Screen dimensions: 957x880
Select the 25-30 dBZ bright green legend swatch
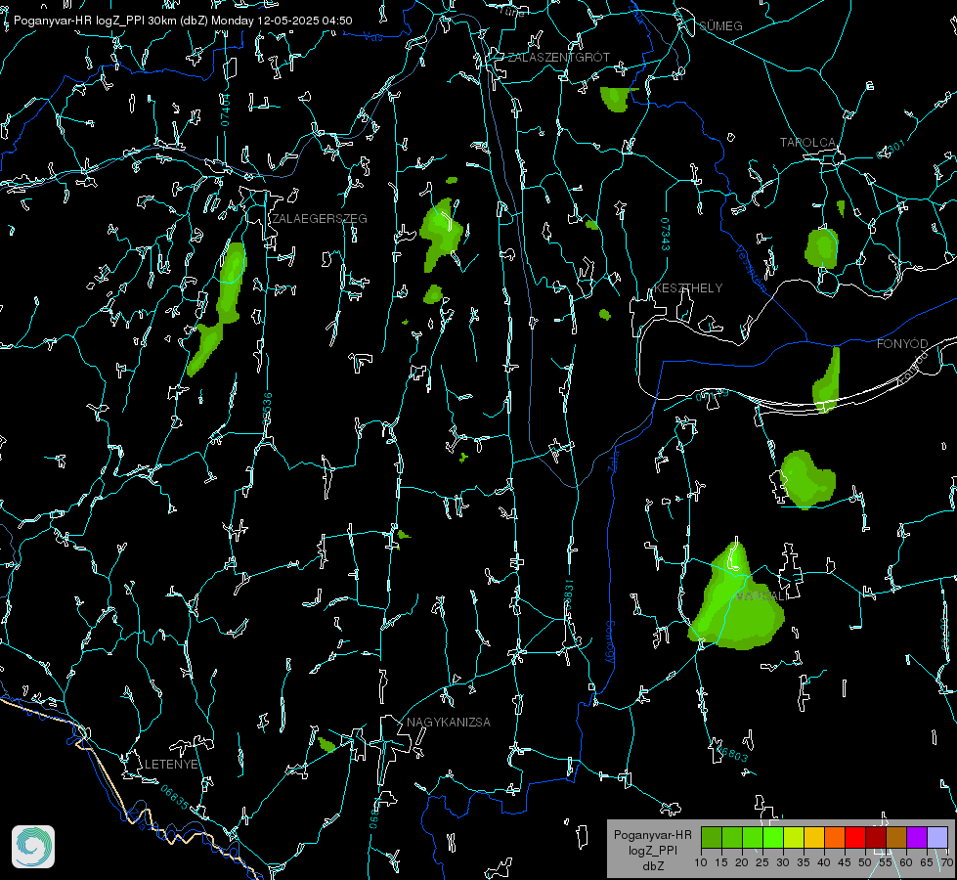click(773, 837)
